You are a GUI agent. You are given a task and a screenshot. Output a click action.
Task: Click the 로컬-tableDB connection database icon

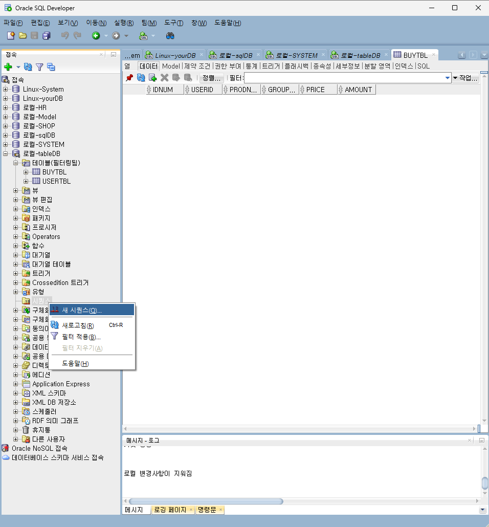(x=16, y=153)
